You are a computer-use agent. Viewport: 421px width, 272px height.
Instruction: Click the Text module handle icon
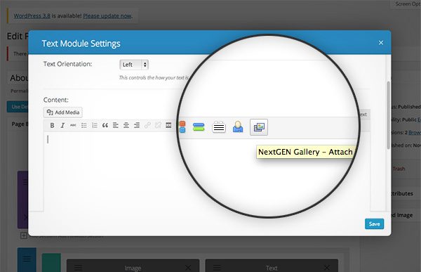(217, 268)
